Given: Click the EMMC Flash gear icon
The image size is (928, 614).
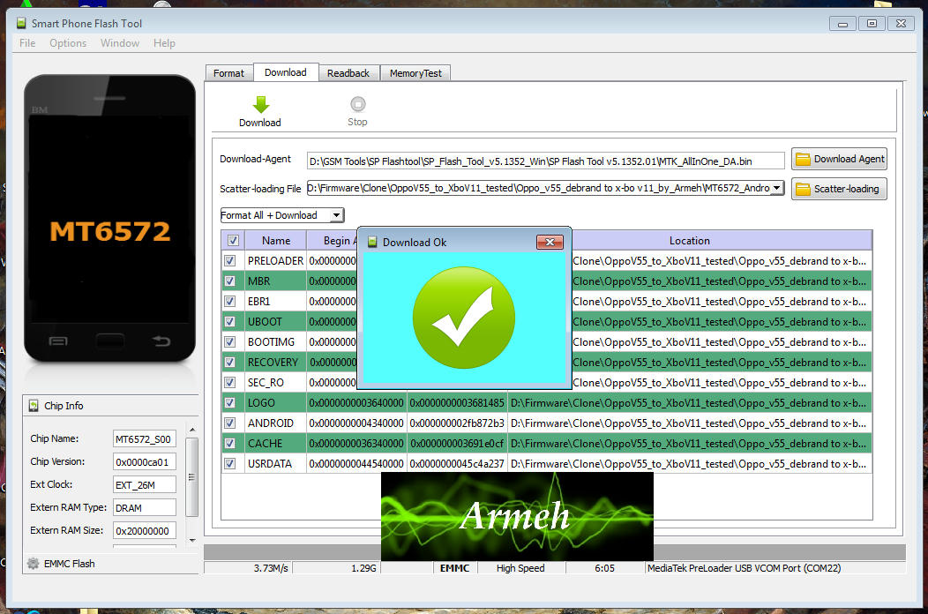Looking at the screenshot, I should tap(34, 563).
